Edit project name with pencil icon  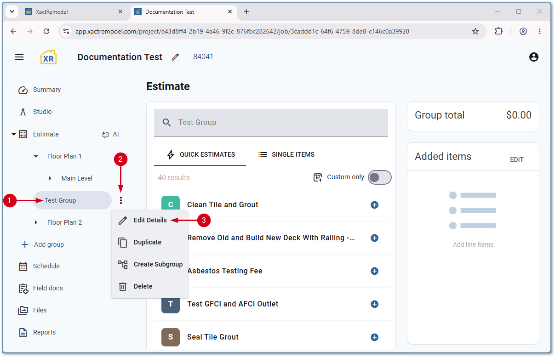pos(175,57)
